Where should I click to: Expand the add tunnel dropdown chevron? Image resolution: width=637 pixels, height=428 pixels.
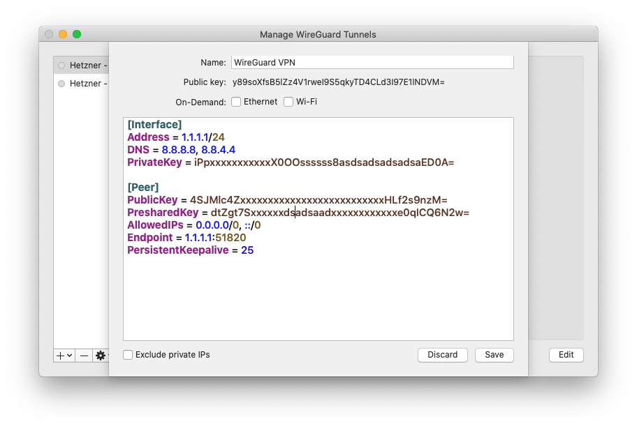tap(70, 356)
